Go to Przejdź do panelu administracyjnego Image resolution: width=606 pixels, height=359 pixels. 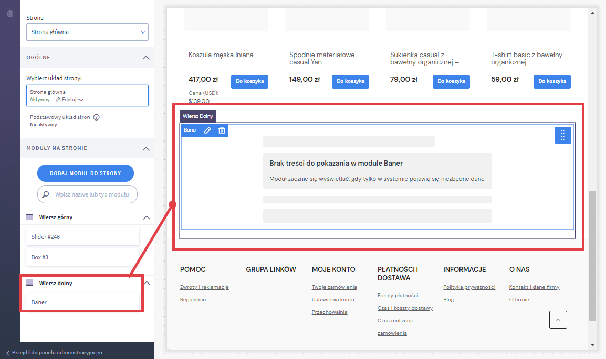click(x=57, y=353)
